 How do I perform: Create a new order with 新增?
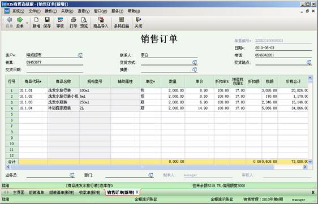[36, 22]
